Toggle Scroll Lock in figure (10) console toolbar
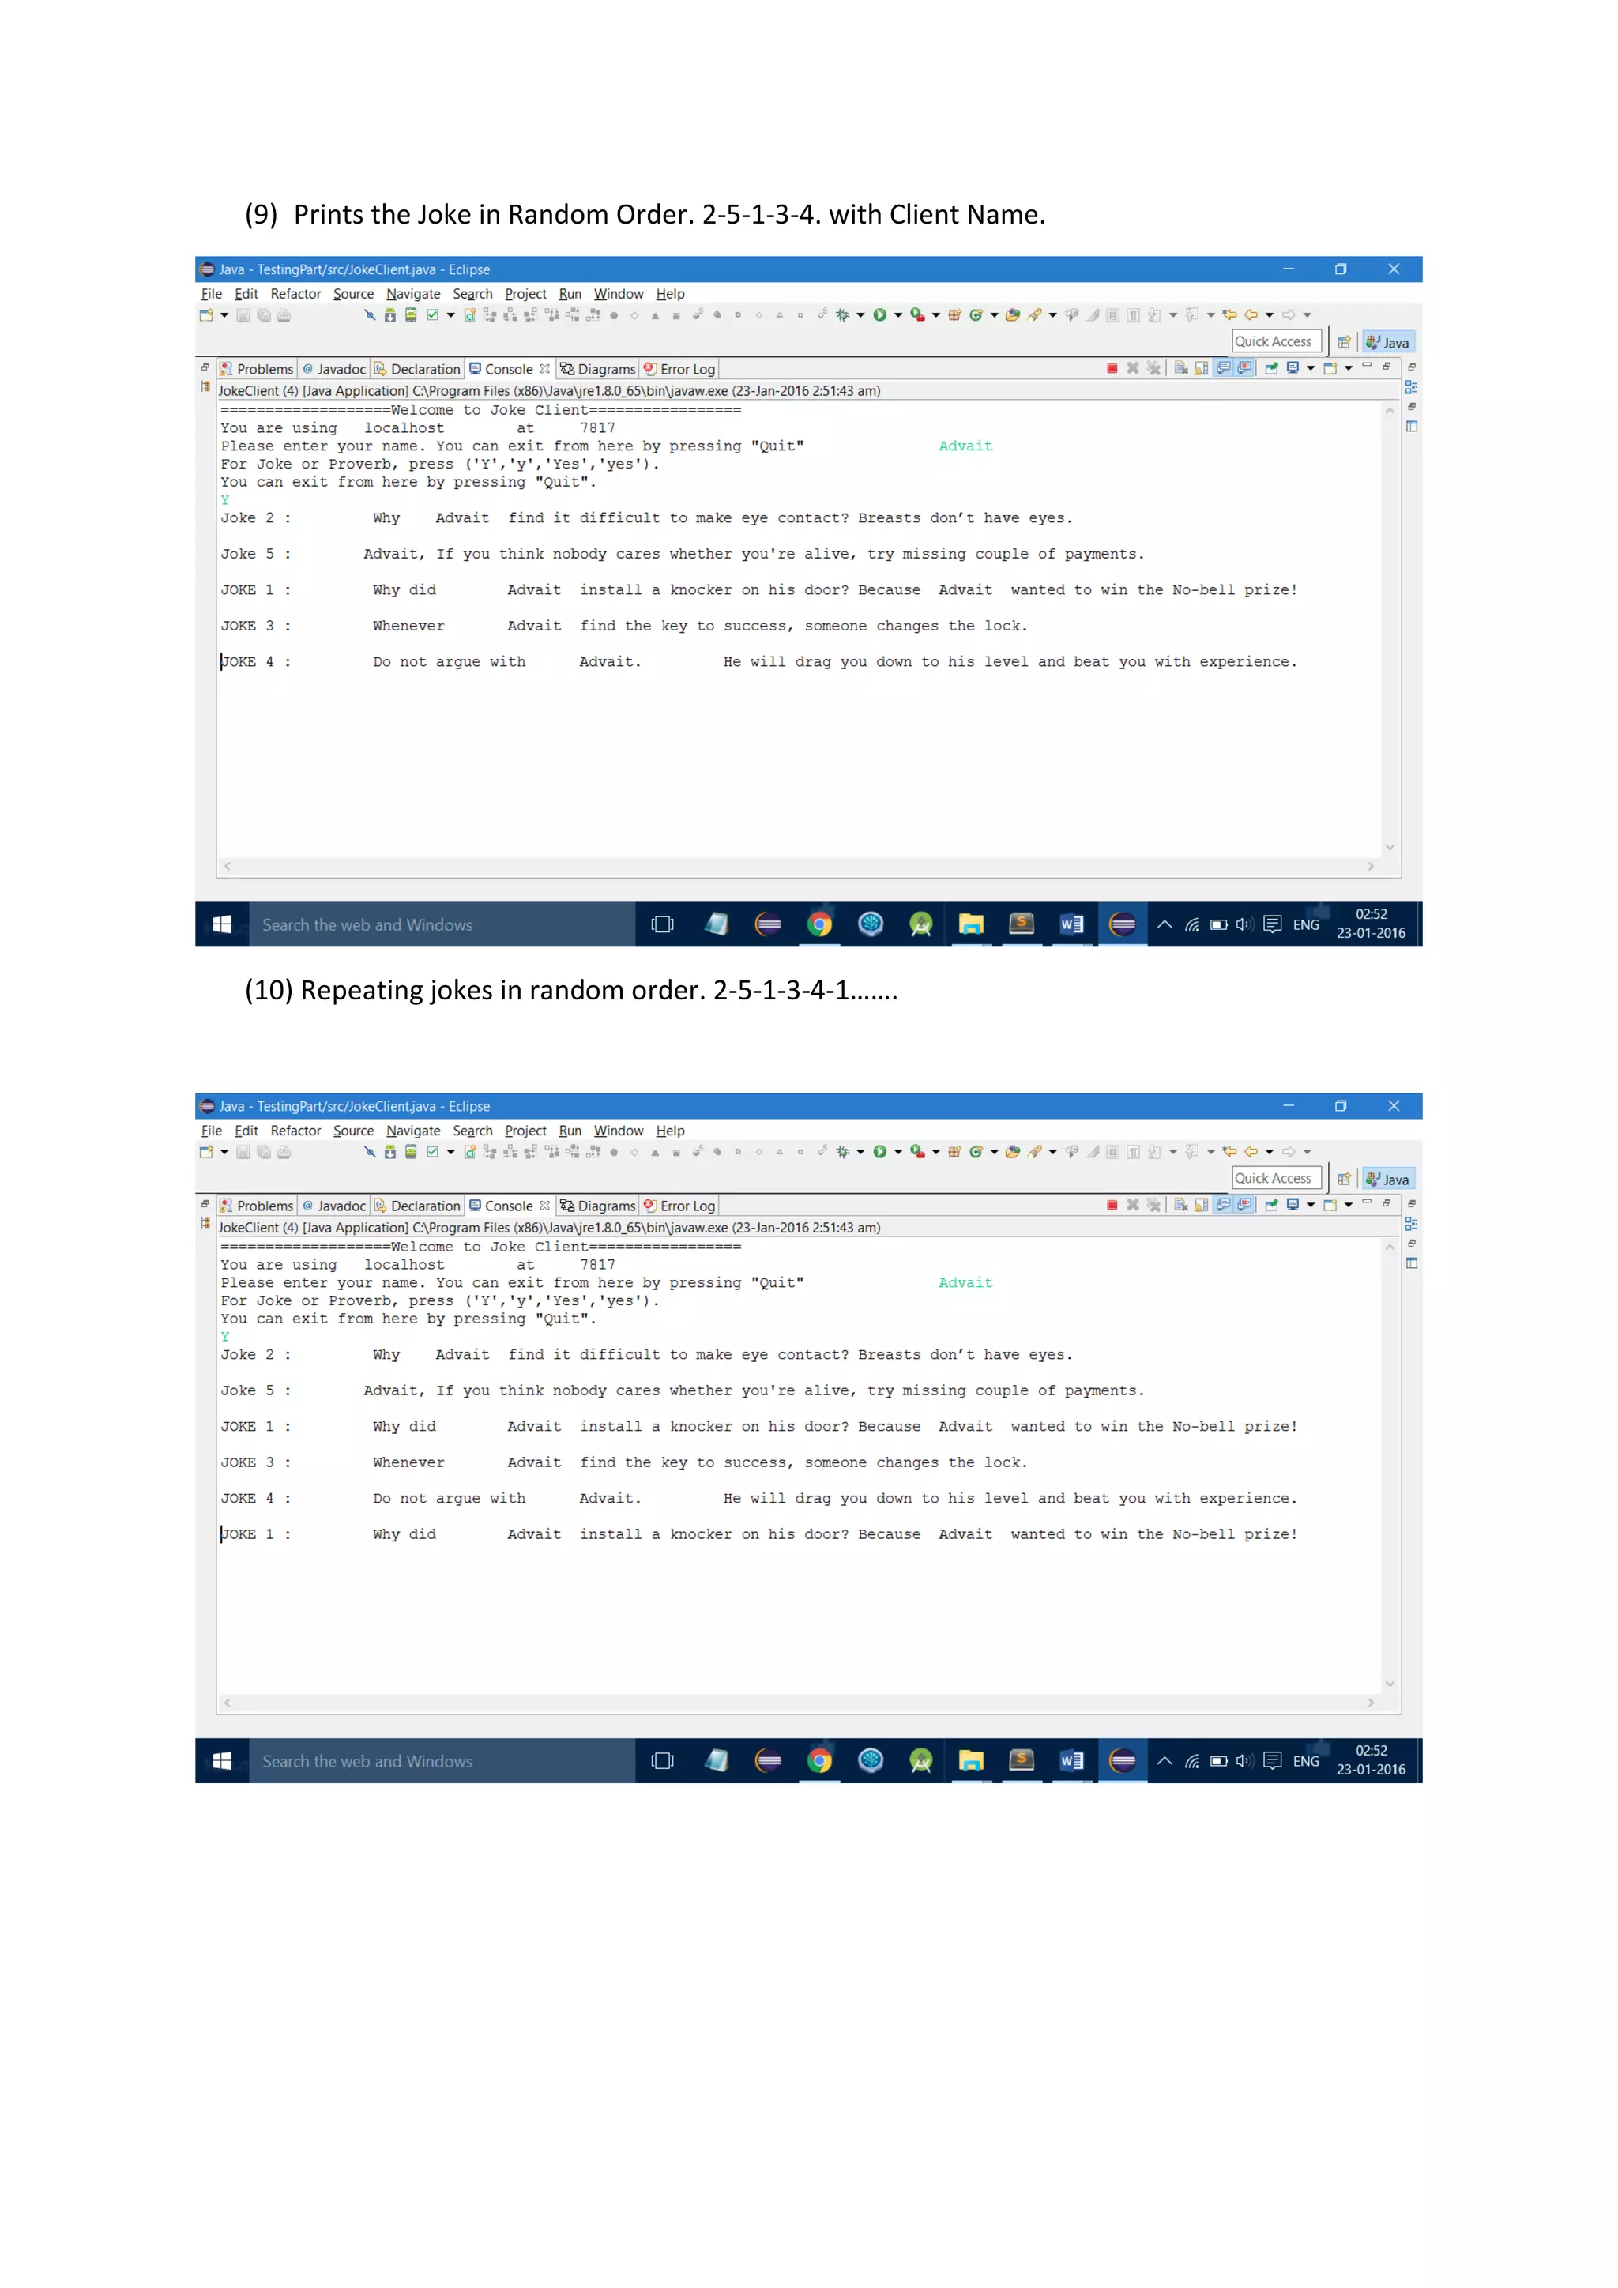The height and width of the screenshot is (2288, 1618). point(1202,1206)
